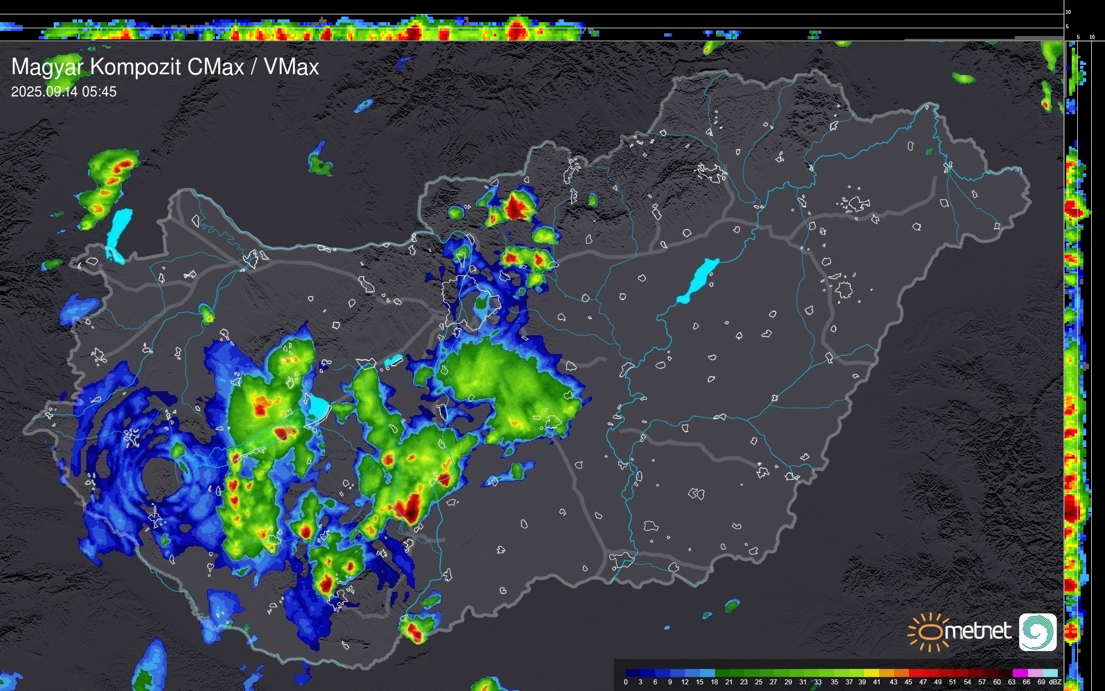Click the metnet wordmark text
Viewport: 1105px width, 691px height.
[978, 632]
